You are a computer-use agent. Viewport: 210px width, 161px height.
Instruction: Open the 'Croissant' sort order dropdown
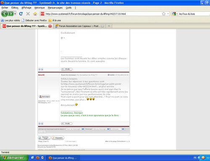pos(118,129)
